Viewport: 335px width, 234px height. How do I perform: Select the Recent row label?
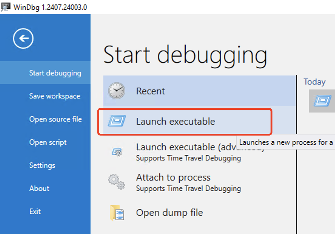[151, 91]
